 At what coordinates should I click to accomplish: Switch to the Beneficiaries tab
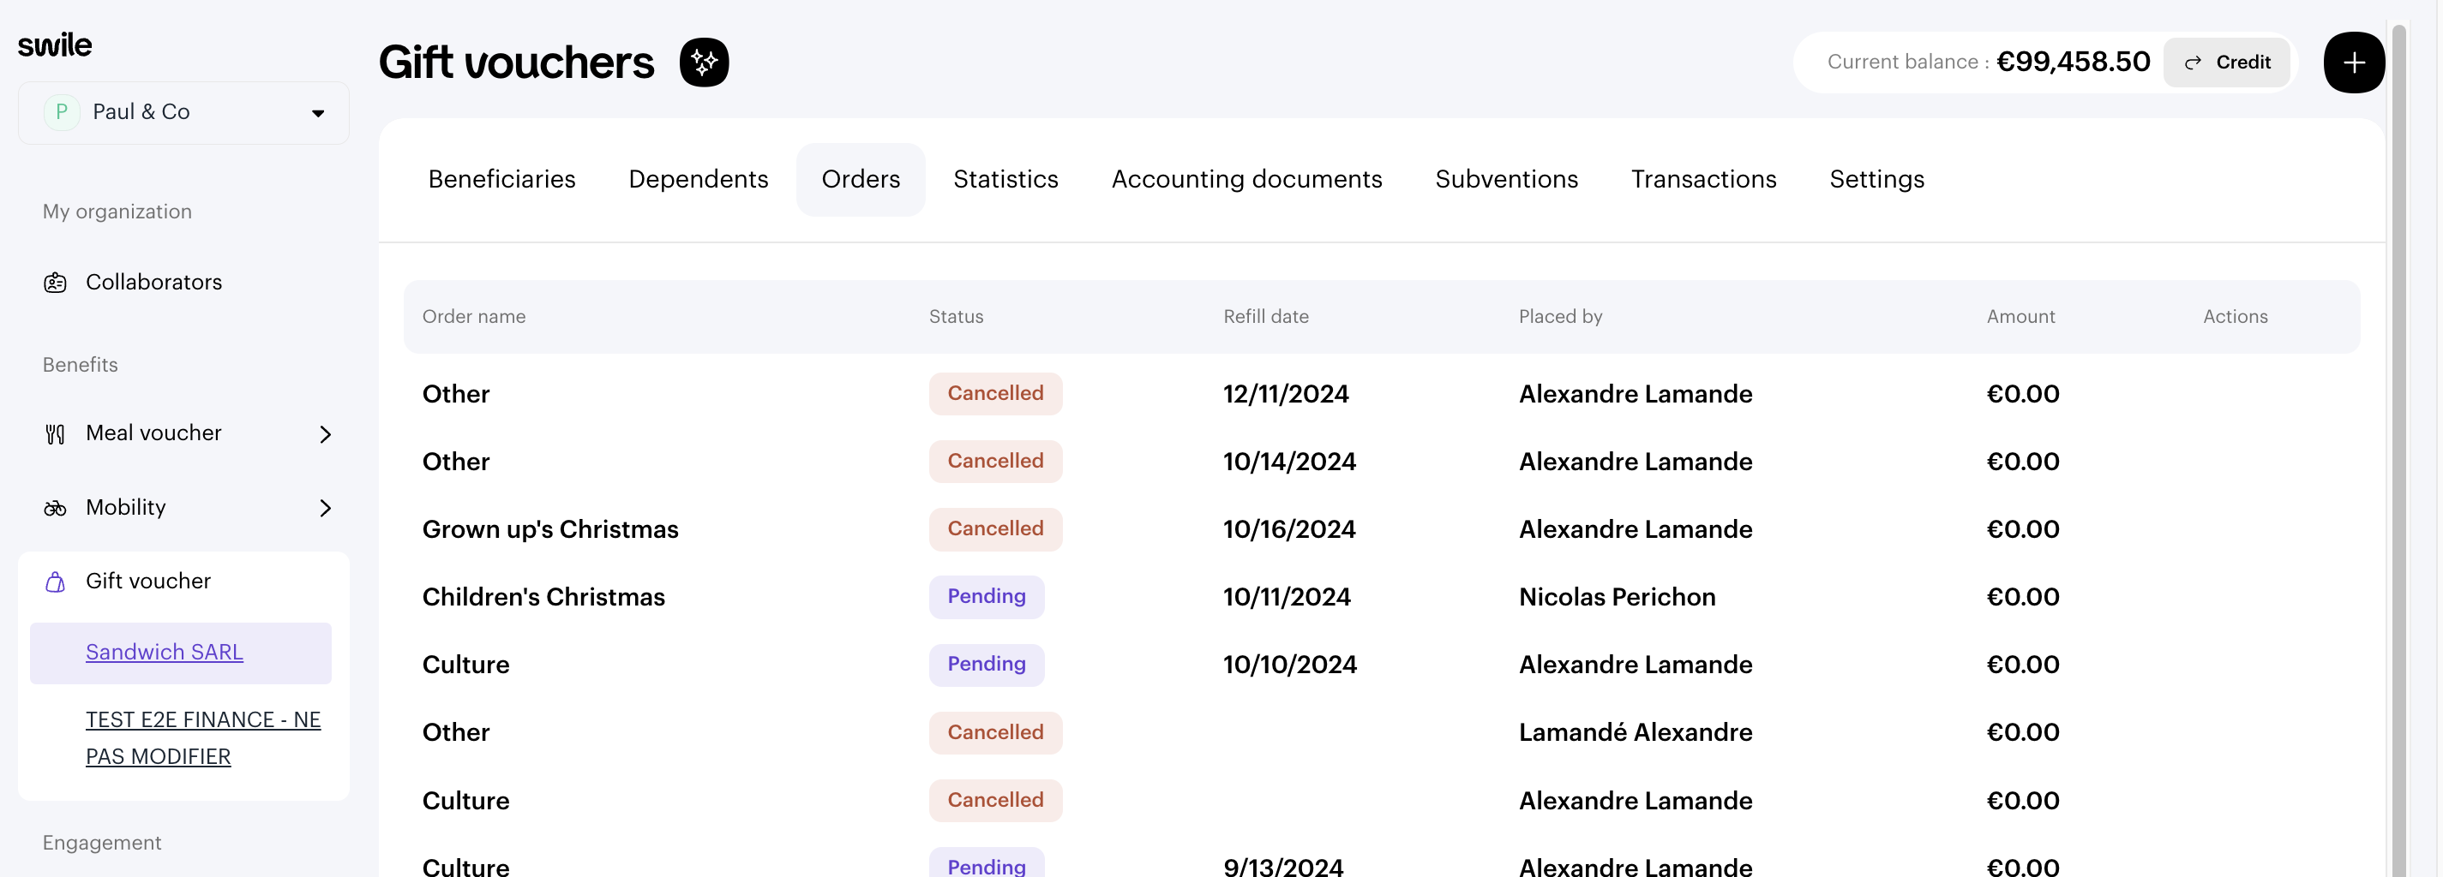(501, 179)
